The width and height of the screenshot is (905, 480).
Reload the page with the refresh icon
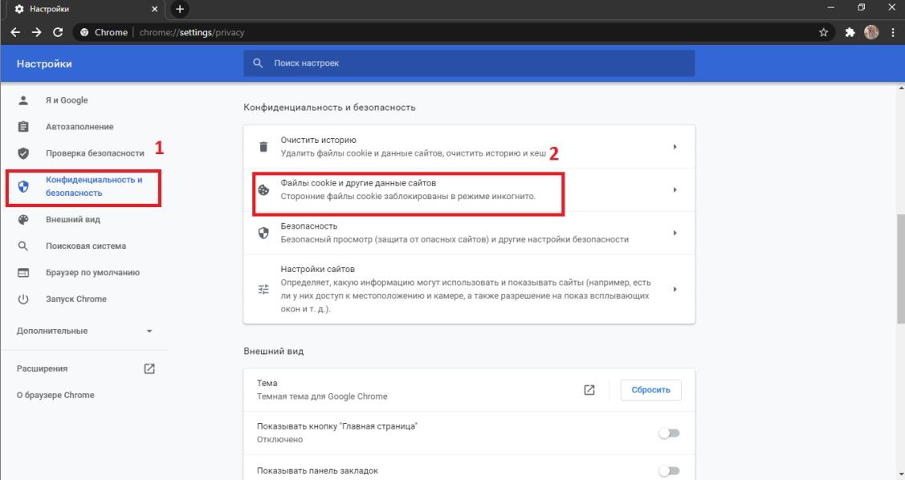point(58,32)
